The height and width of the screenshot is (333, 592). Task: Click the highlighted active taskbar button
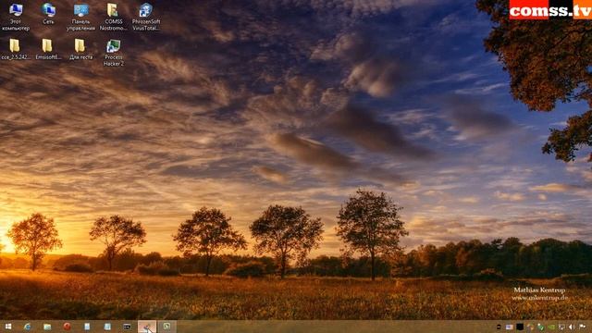point(147,327)
